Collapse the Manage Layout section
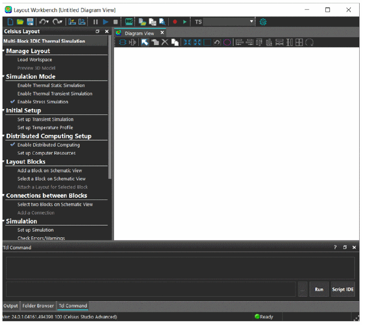 pos(4,51)
